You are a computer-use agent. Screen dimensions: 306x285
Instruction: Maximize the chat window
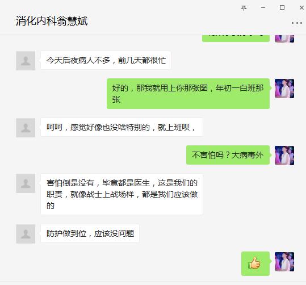point(282,7)
